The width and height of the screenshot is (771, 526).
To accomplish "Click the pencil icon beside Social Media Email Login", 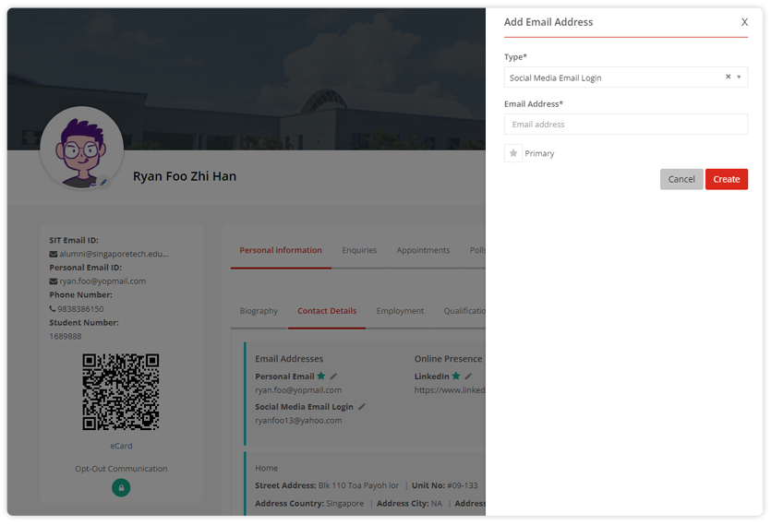I will pyautogui.click(x=362, y=407).
